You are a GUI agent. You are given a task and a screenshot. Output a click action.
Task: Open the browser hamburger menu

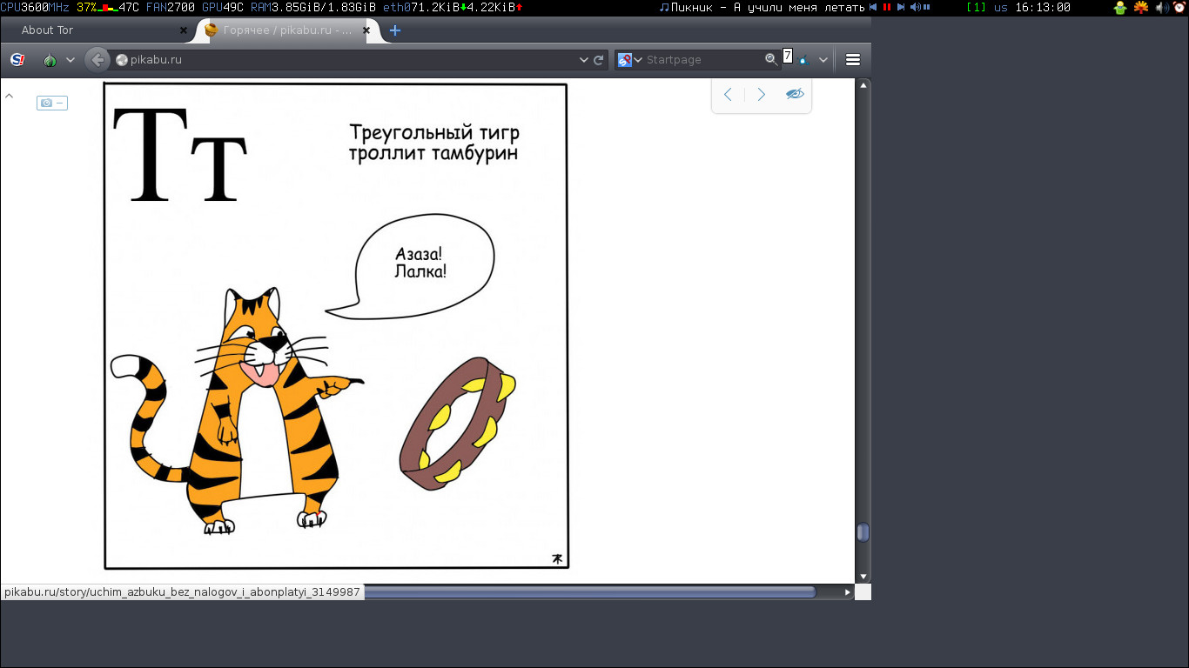pyautogui.click(x=853, y=60)
